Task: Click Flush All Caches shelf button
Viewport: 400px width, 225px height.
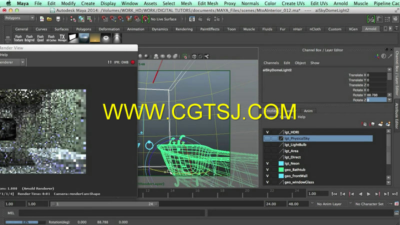Action: [51, 38]
